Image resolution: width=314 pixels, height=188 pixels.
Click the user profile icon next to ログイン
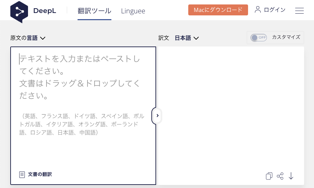tap(258, 10)
